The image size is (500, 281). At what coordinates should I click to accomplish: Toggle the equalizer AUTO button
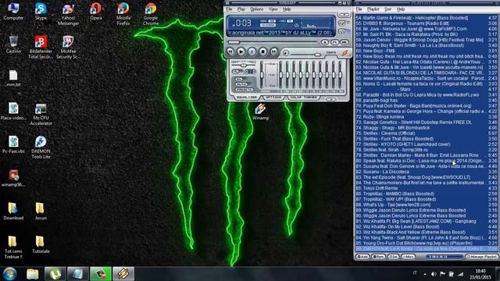(241, 84)
